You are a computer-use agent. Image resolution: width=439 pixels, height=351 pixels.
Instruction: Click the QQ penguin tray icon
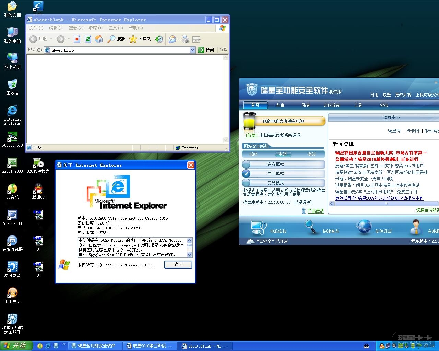click(x=381, y=346)
